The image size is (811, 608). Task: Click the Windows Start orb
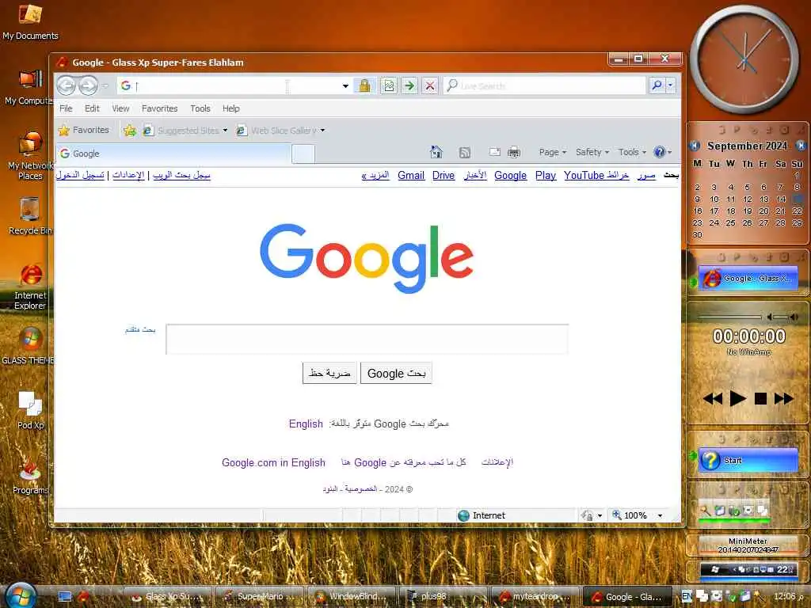(x=21, y=595)
